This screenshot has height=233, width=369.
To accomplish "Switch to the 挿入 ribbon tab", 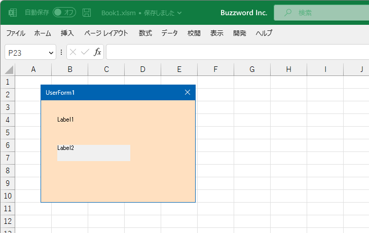I will point(67,33).
